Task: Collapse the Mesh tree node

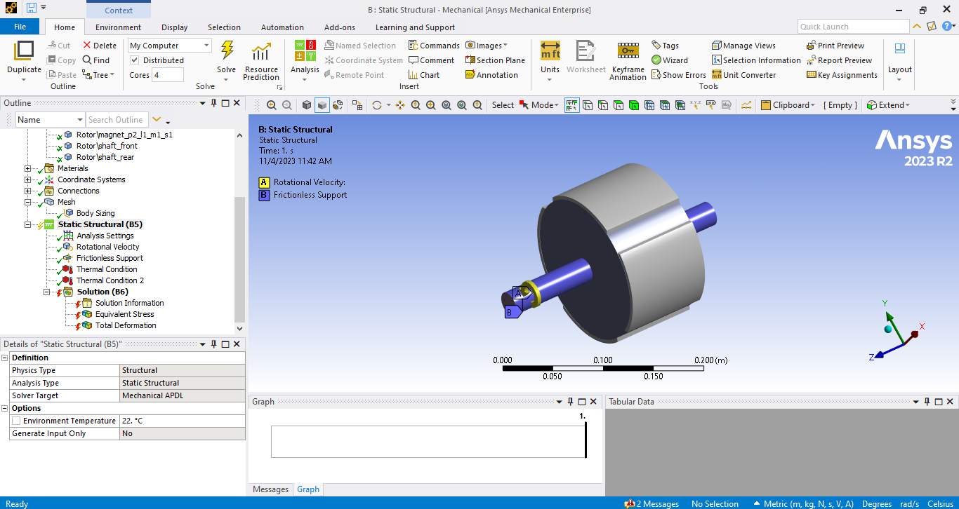Action: click(28, 202)
